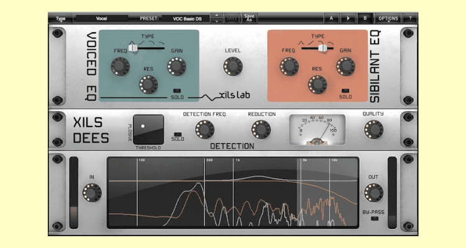This screenshot has height=248, width=466.
Task: Click the IN gain knob
Action: pyautogui.click(x=92, y=193)
